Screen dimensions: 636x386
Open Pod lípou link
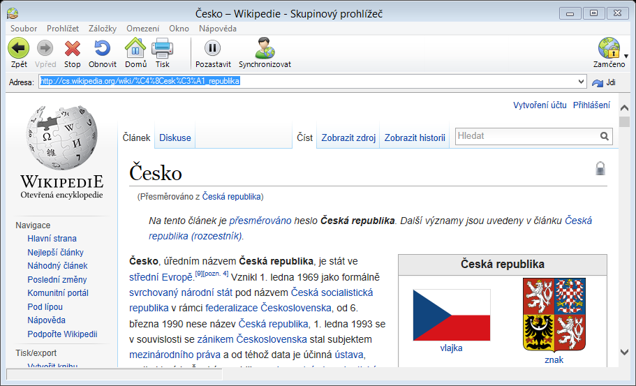pyautogui.click(x=45, y=306)
